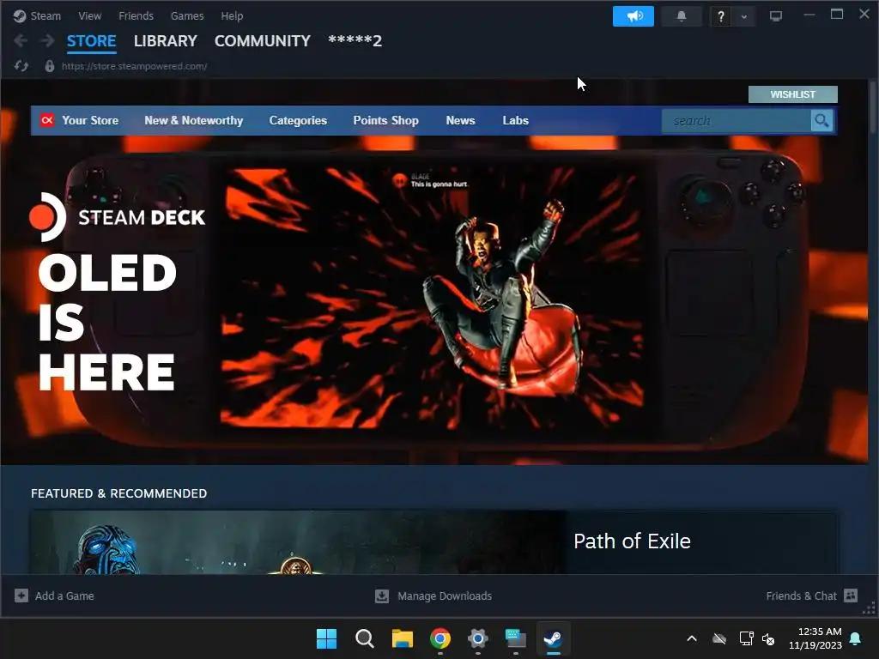This screenshot has height=659, width=879.
Task: Open the store News link
Action: click(460, 120)
